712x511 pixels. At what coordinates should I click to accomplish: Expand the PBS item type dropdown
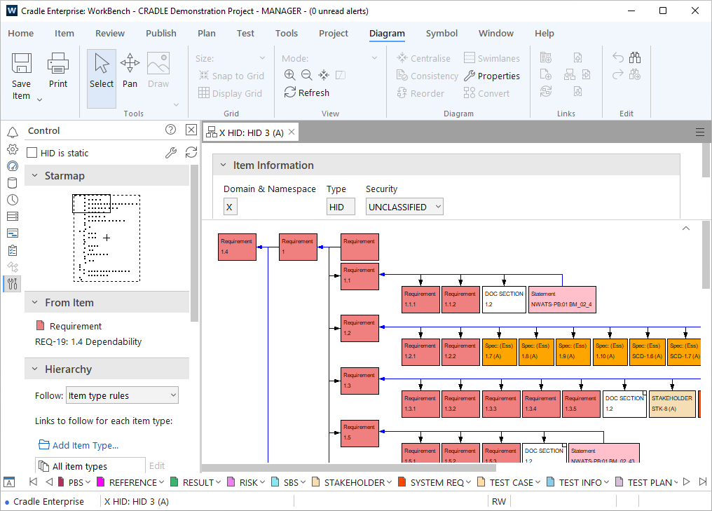[88, 482]
